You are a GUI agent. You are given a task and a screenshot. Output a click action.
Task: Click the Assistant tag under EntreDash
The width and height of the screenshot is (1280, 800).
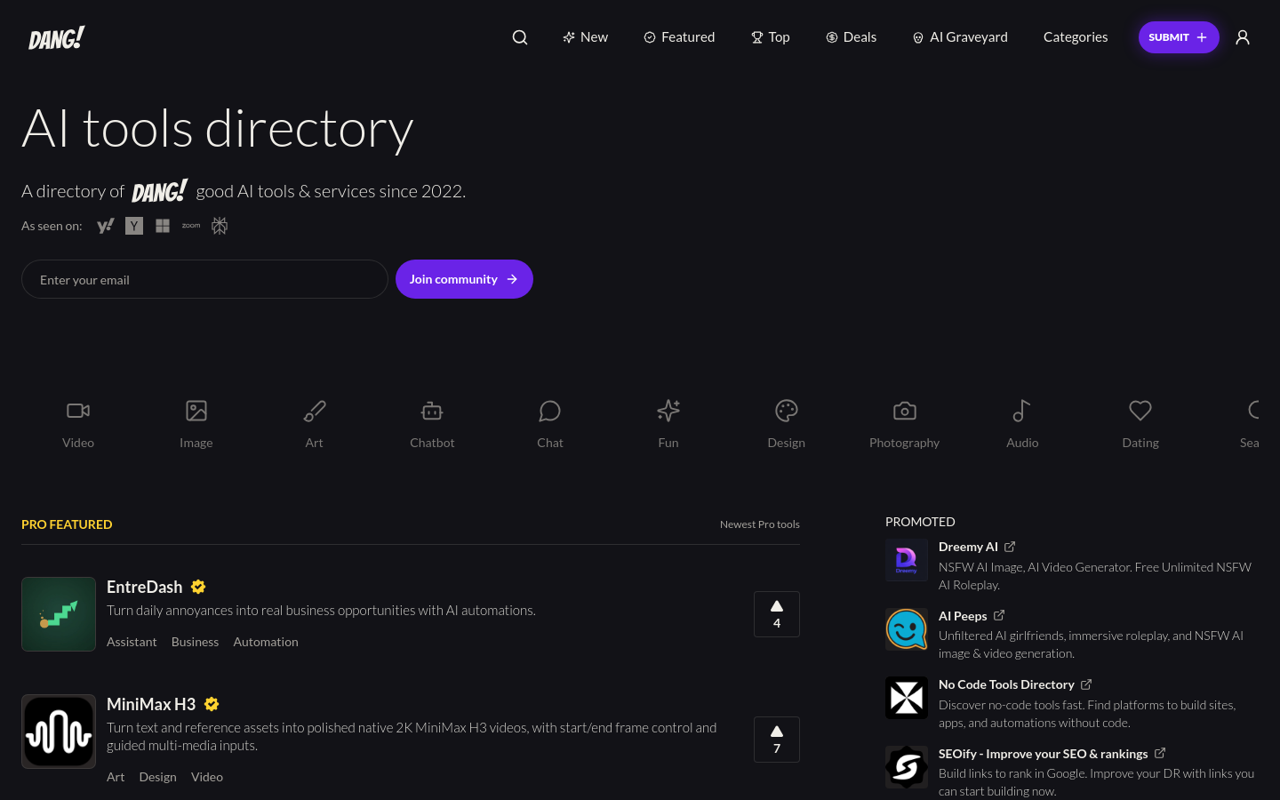coord(132,642)
